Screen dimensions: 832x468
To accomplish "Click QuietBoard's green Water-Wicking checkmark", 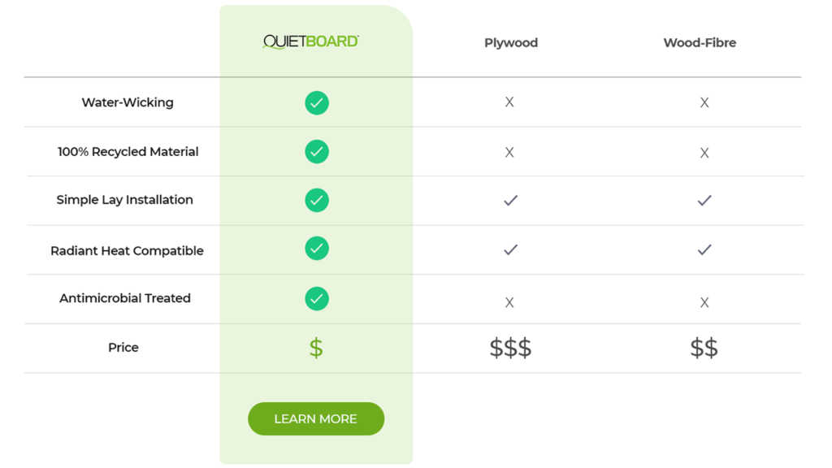I will point(317,103).
